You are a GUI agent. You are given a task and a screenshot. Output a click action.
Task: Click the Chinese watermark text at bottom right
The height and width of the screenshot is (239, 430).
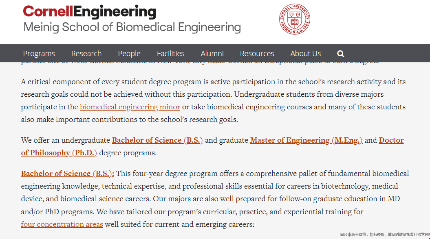[x=385, y=235]
